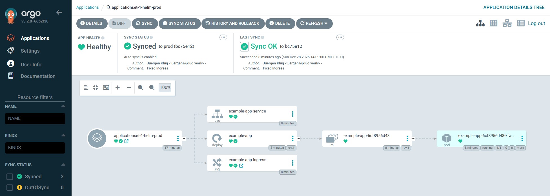Collapse children of example-app deployment node

pyautogui.click(x=299, y=138)
